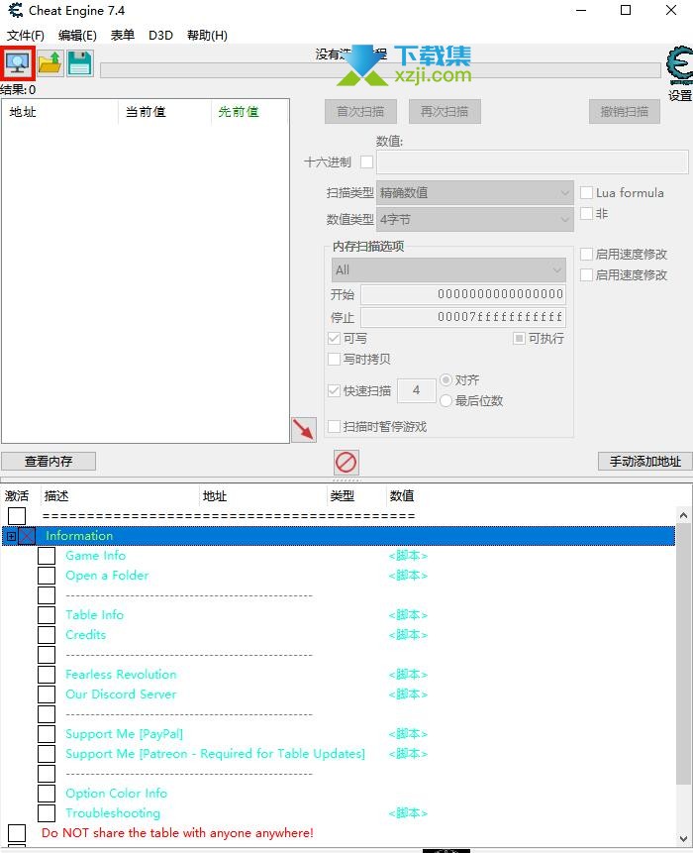Image resolution: width=693 pixels, height=853 pixels.
Task: Select the 最后位数 radio button
Action: [445, 401]
